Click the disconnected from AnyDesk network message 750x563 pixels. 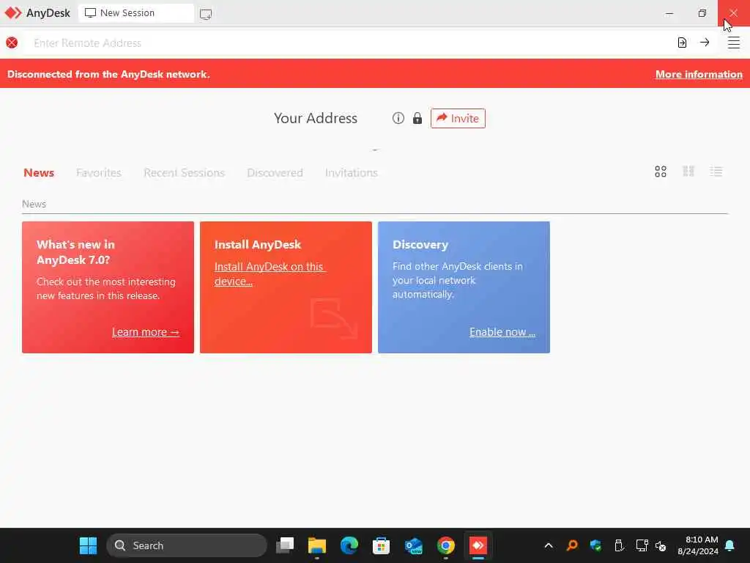point(108,74)
